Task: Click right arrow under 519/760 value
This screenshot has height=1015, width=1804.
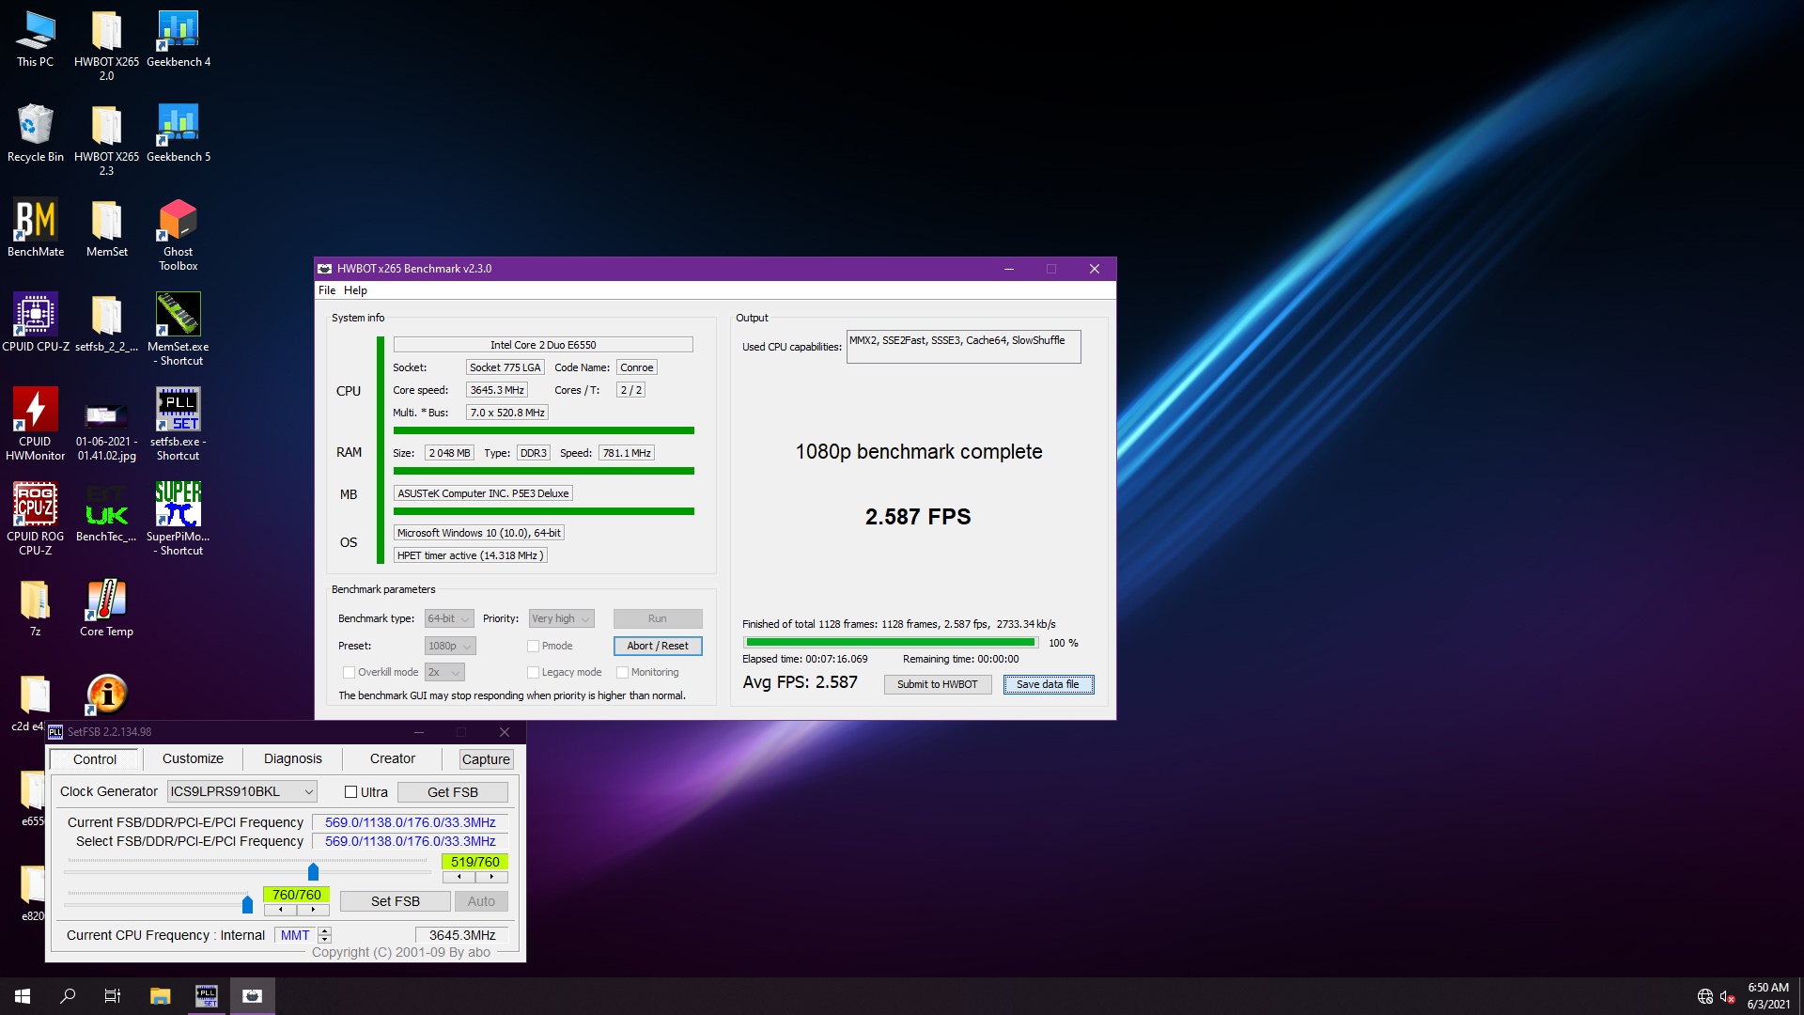Action: click(491, 877)
